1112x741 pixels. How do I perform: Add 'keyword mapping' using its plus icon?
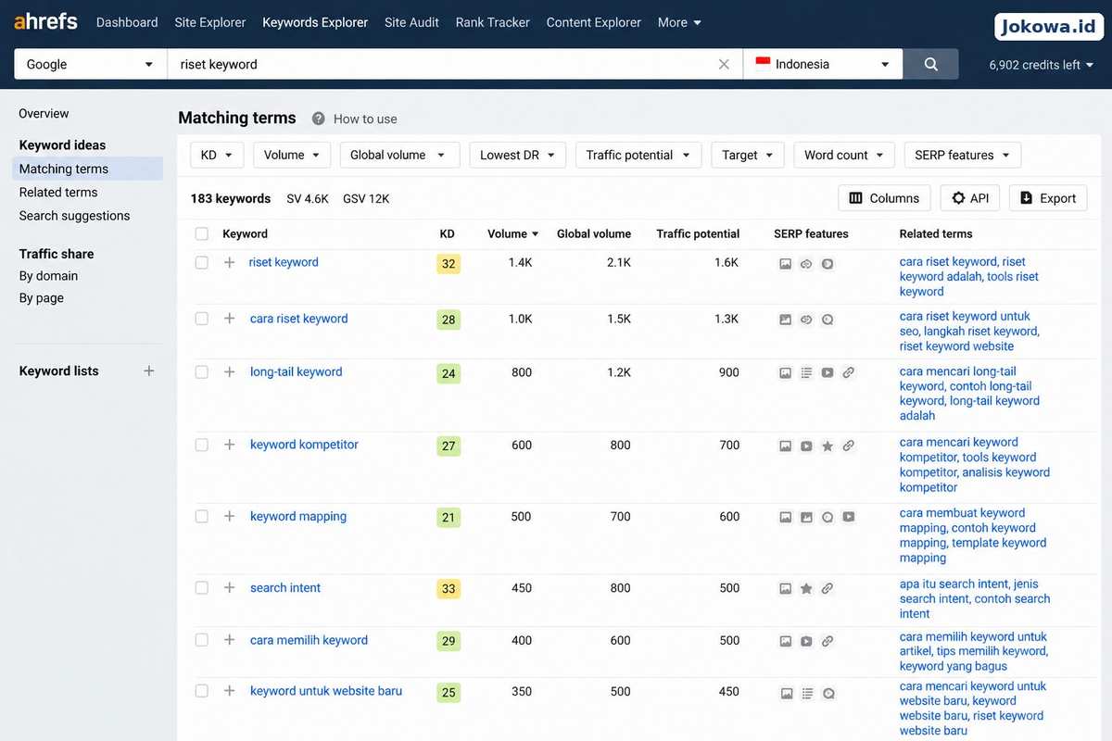click(x=229, y=516)
